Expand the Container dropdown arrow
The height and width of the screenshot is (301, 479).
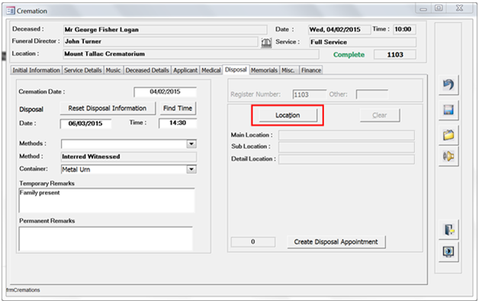[x=191, y=169]
